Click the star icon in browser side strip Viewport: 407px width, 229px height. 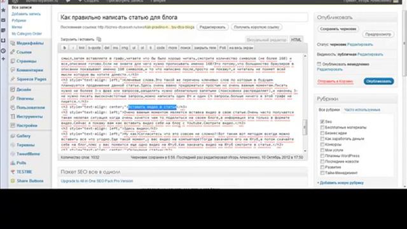[x=3, y=10]
